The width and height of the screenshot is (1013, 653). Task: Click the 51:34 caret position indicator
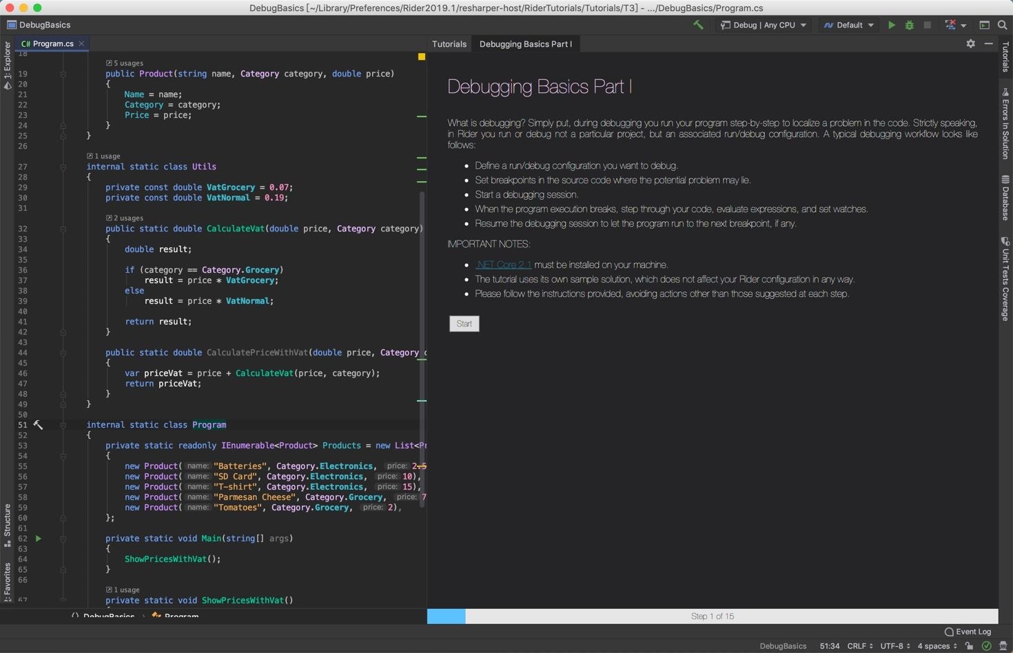(830, 646)
